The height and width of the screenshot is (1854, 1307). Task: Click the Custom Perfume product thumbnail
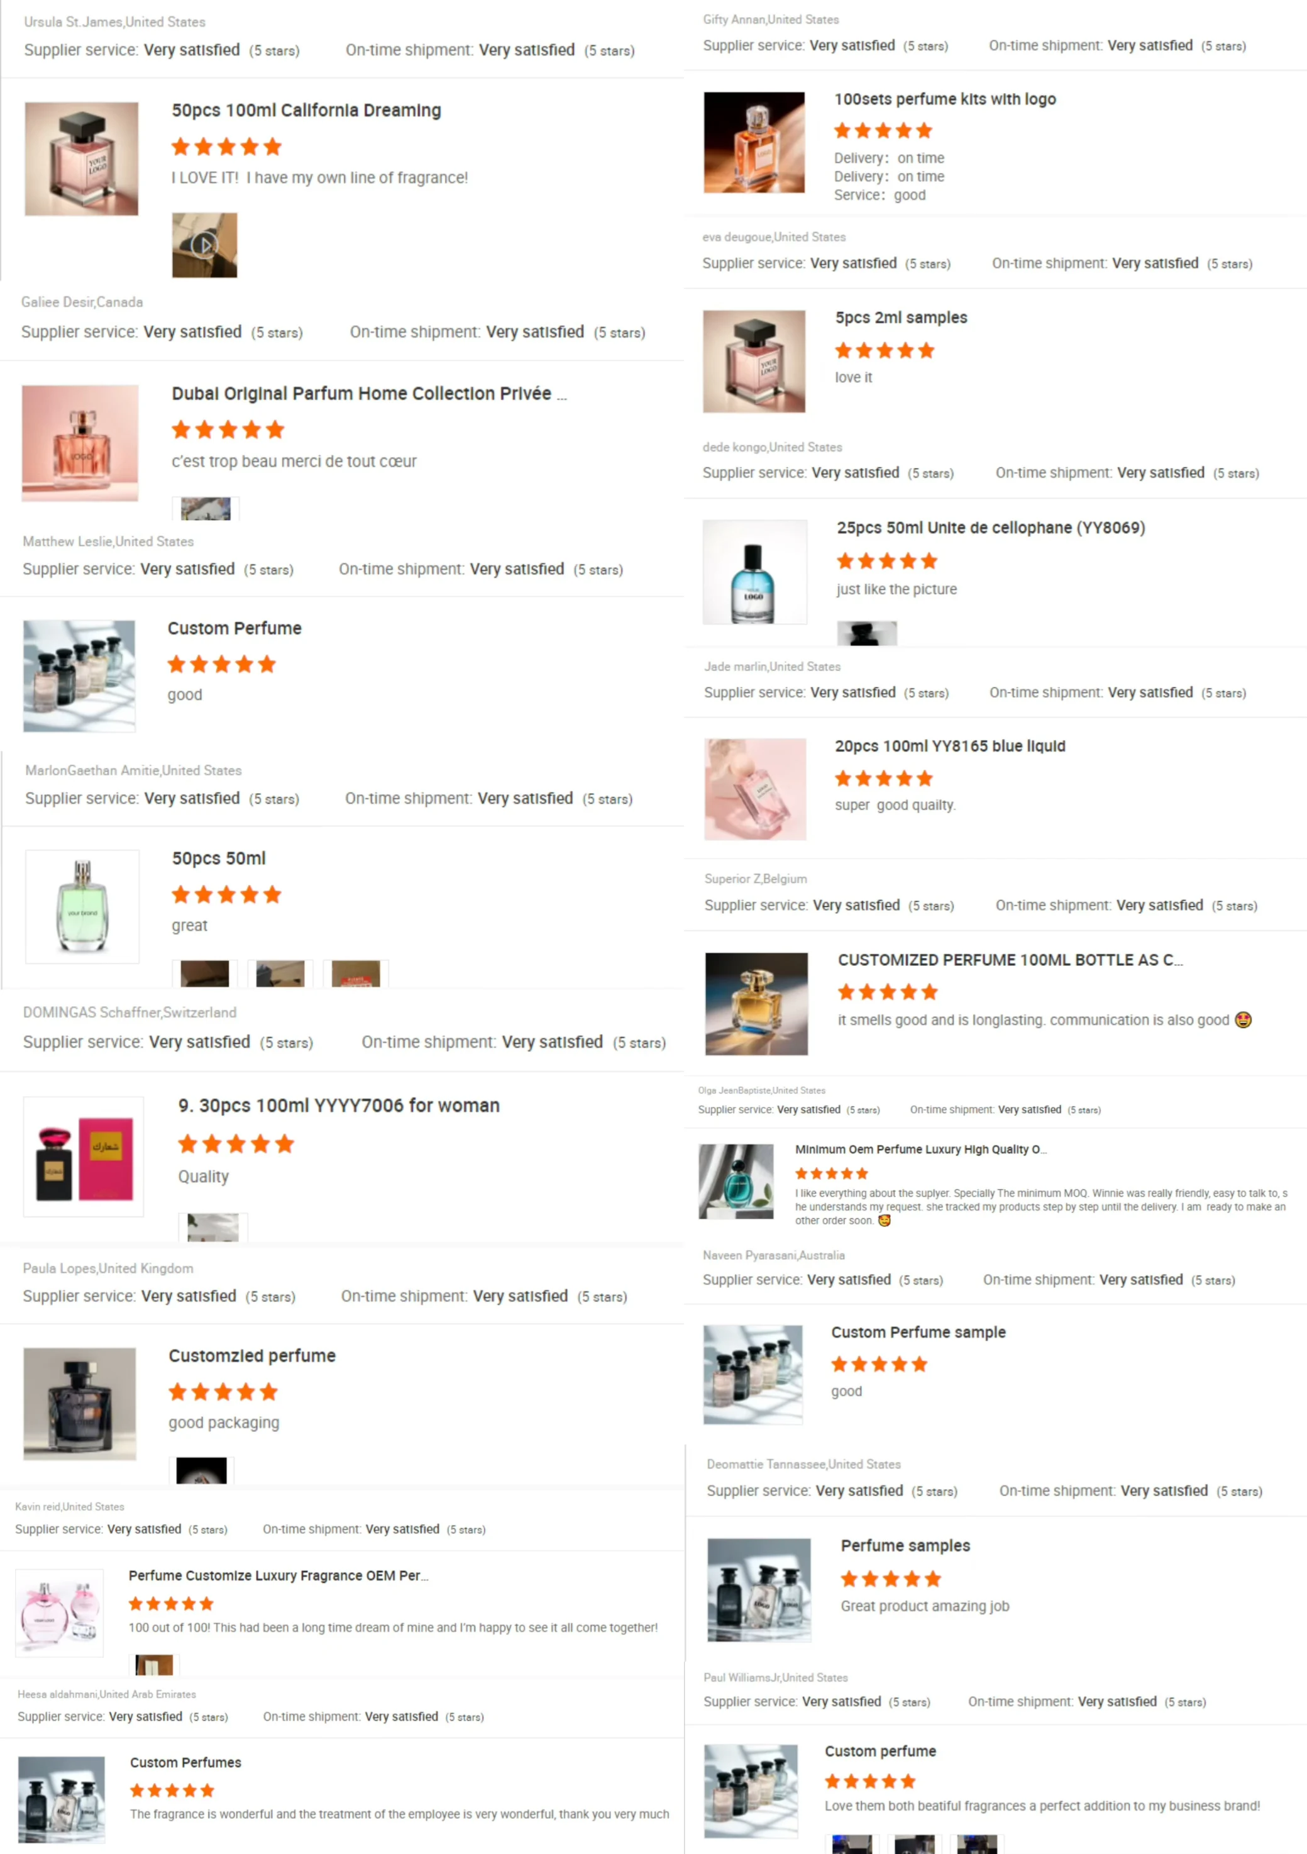coord(79,676)
